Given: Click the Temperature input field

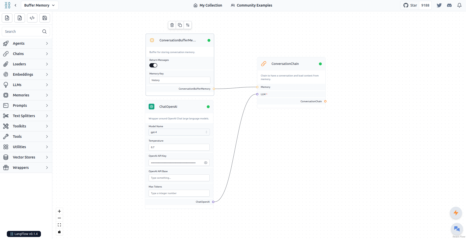Looking at the screenshot, I should (179, 147).
